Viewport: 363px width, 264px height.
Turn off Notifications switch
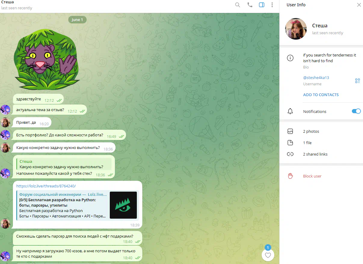pyautogui.click(x=356, y=111)
